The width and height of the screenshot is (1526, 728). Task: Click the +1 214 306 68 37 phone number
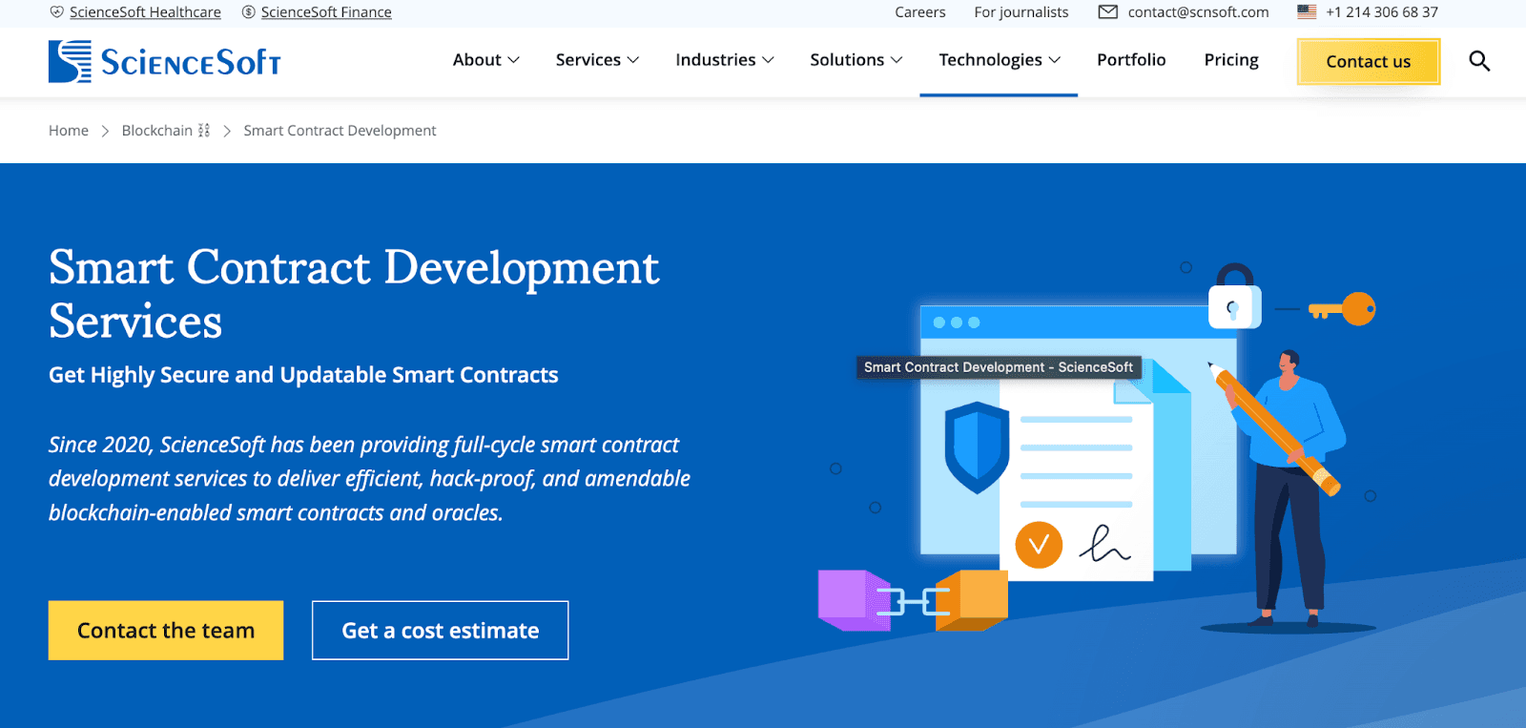(1382, 12)
